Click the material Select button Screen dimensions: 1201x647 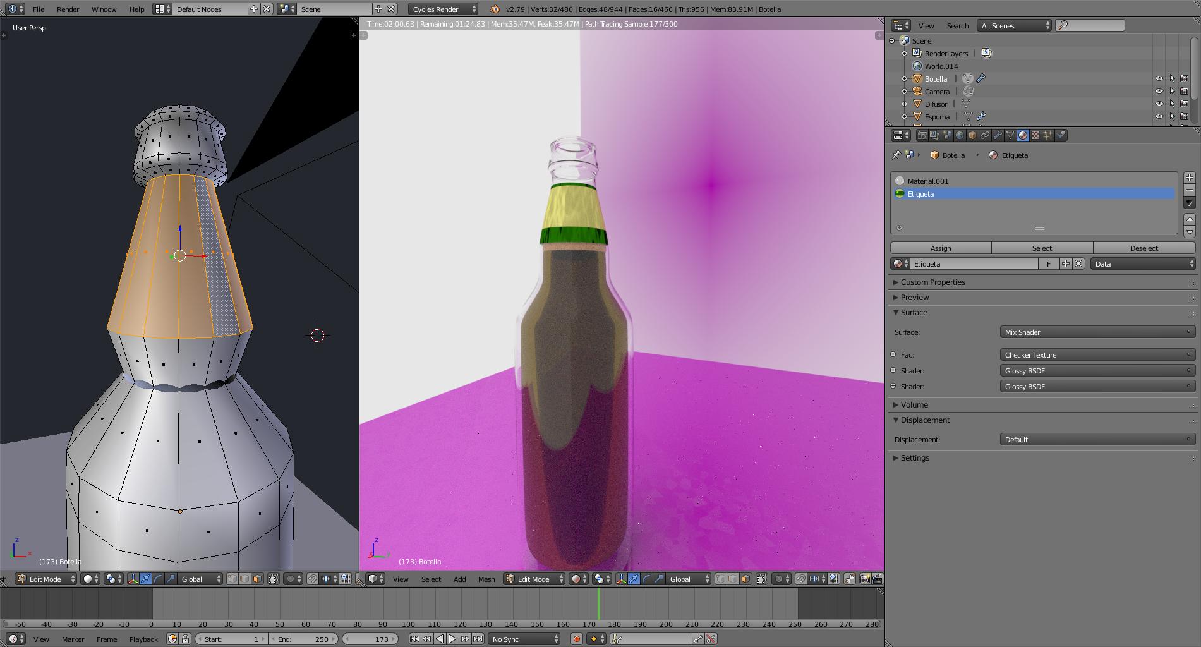click(x=1042, y=248)
